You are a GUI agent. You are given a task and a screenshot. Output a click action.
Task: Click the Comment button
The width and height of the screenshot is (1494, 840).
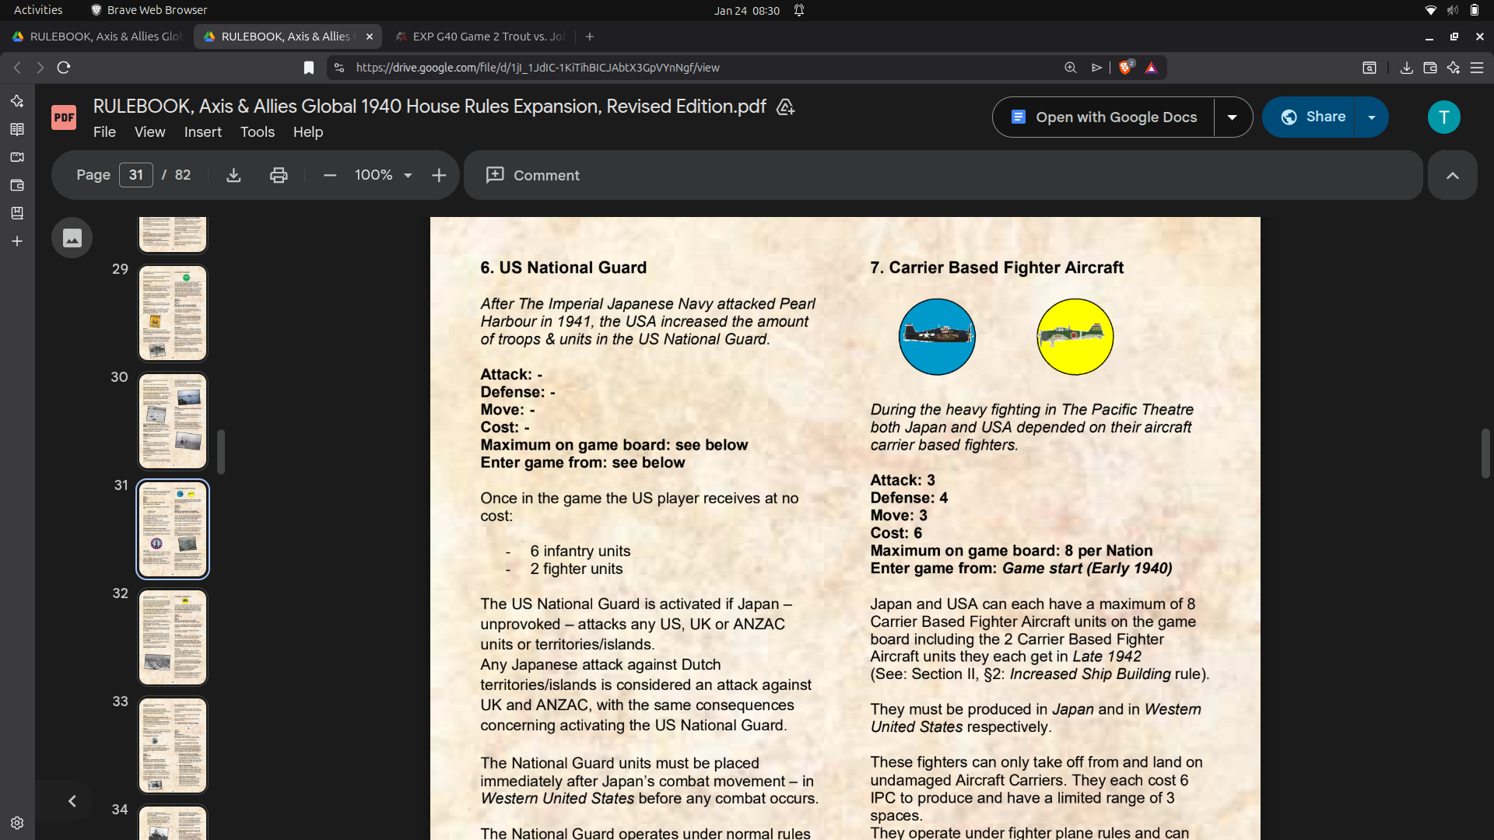532,176
